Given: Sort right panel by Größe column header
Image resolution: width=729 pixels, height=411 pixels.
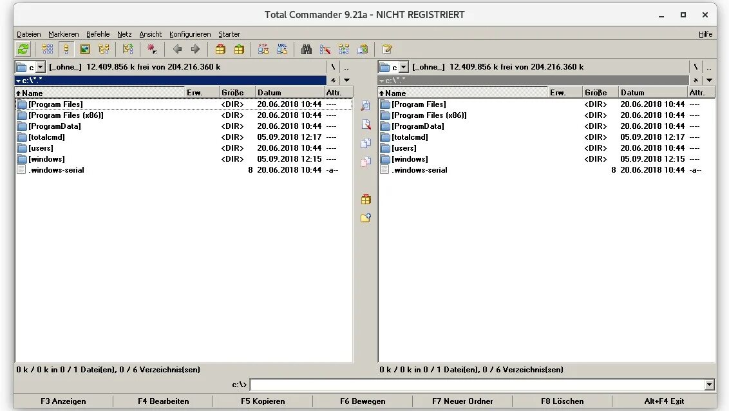Looking at the screenshot, I should [600, 93].
